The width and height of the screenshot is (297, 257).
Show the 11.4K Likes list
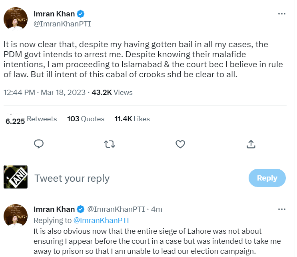click(x=132, y=119)
